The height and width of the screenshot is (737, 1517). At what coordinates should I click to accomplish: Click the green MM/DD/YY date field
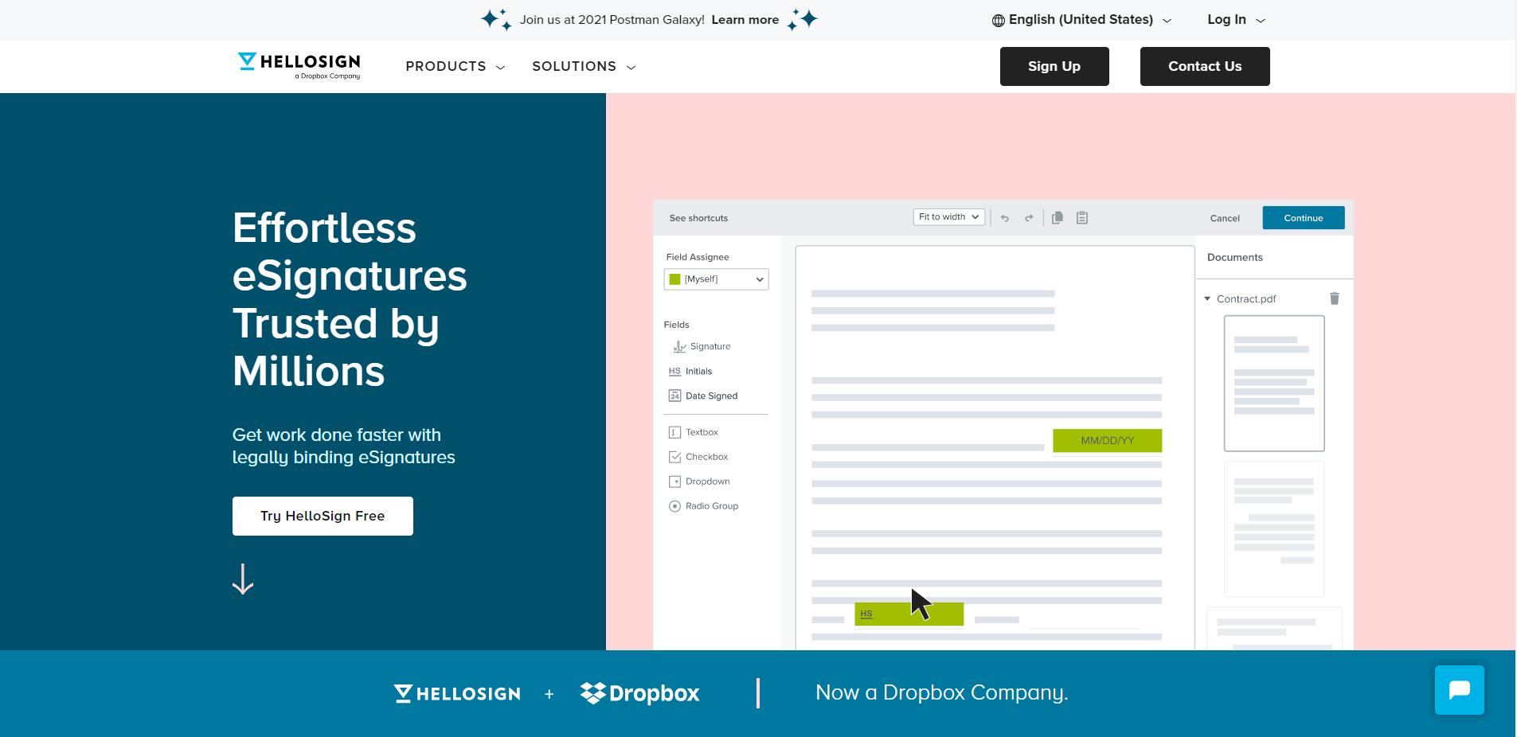coord(1107,441)
